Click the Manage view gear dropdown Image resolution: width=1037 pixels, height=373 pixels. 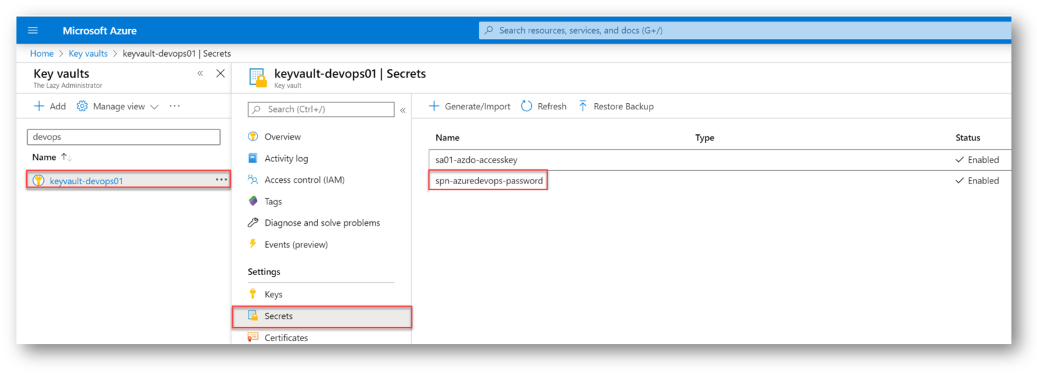pyautogui.click(x=118, y=107)
